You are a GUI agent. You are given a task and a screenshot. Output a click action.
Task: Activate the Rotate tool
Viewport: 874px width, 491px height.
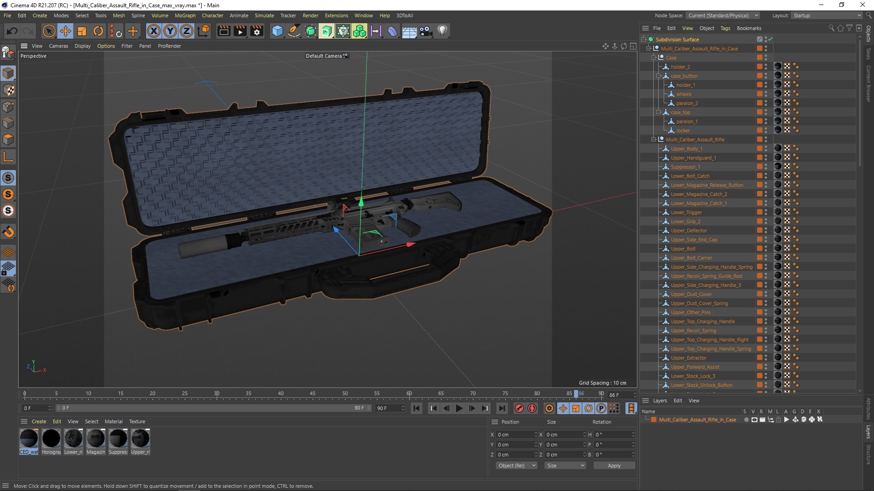point(98,31)
